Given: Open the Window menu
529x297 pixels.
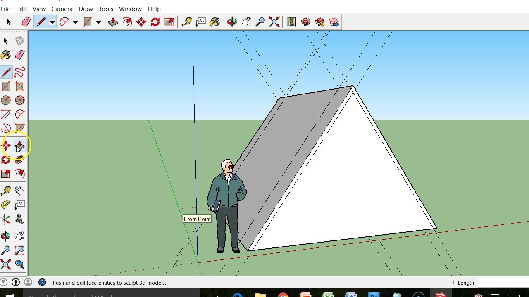Looking at the screenshot, I should tap(130, 9).
